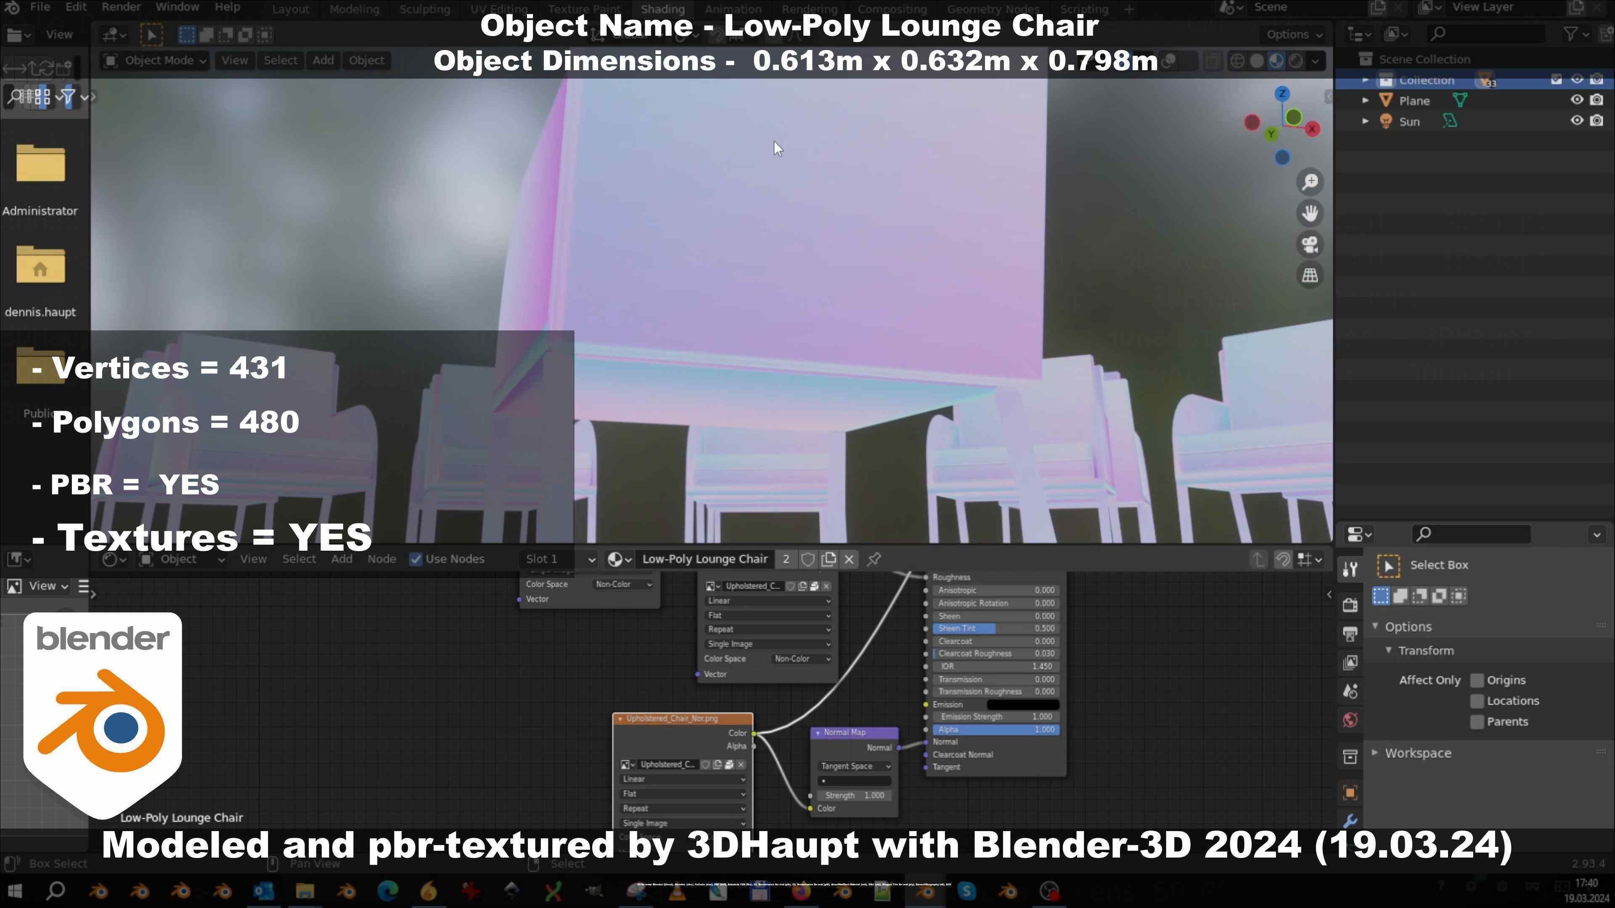Choose Extend selection mode icon in Tool panel

(x=1400, y=596)
